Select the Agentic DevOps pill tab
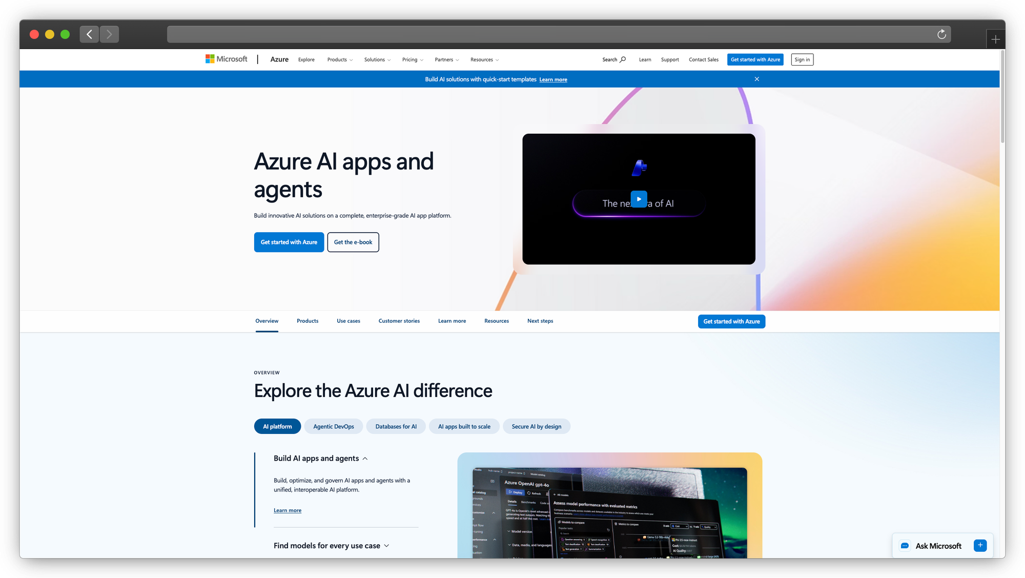 [x=334, y=426]
